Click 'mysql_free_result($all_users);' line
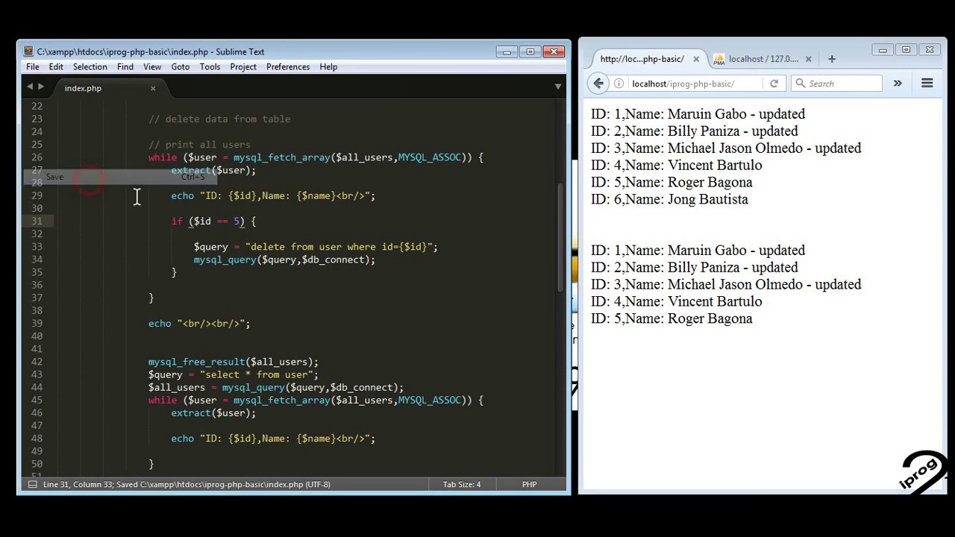955x537 pixels. [x=234, y=362]
